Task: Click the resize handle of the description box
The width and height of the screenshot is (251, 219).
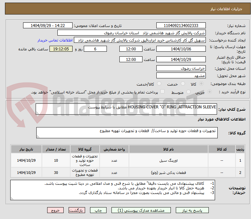Action: pyautogui.click(x=38, y=113)
